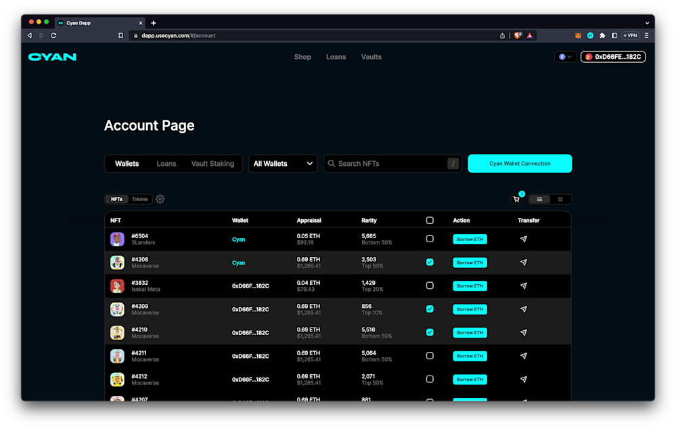Viewport: 676px width, 429px height.
Task: Open the browser tab list chevron
Action: click(x=647, y=23)
